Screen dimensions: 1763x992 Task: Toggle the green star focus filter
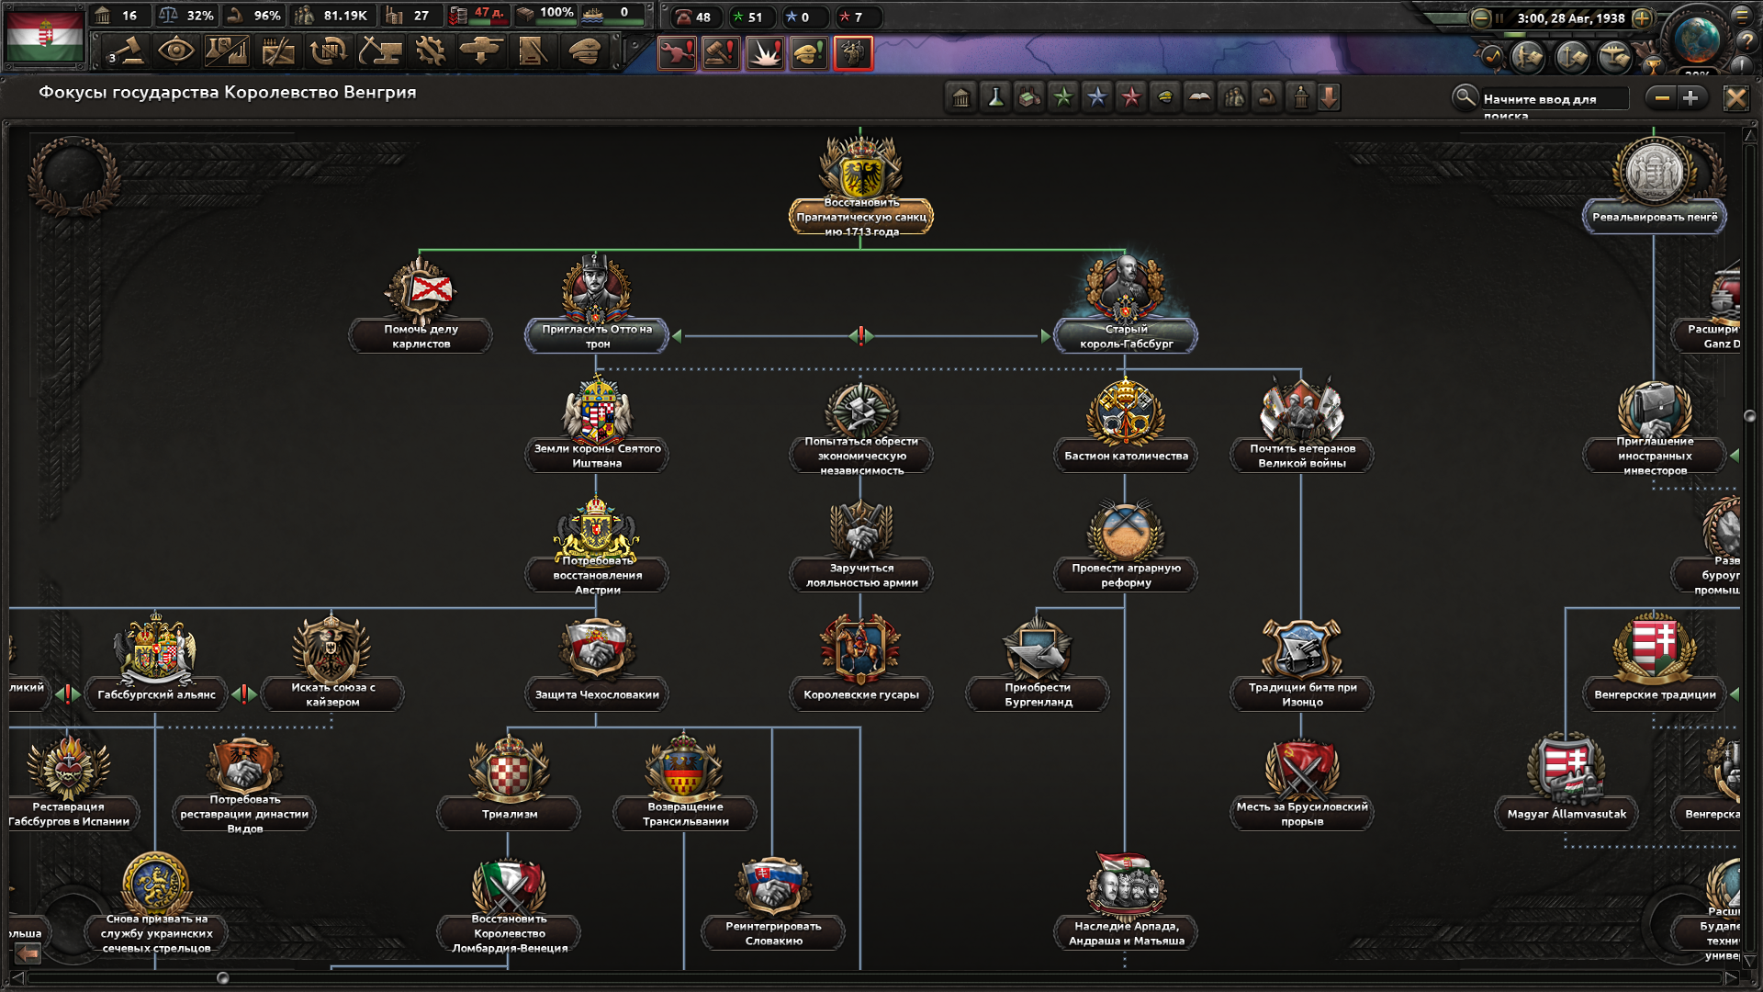pyautogui.click(x=1063, y=97)
